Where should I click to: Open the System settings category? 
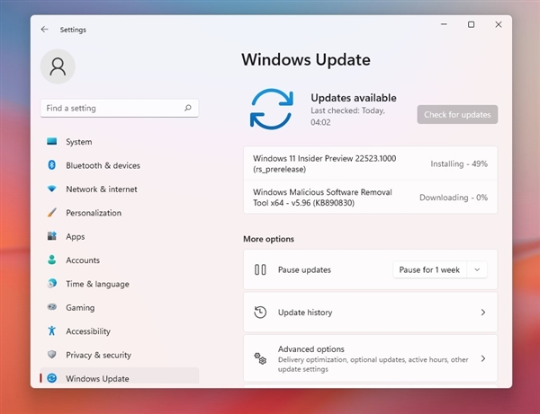click(x=78, y=142)
